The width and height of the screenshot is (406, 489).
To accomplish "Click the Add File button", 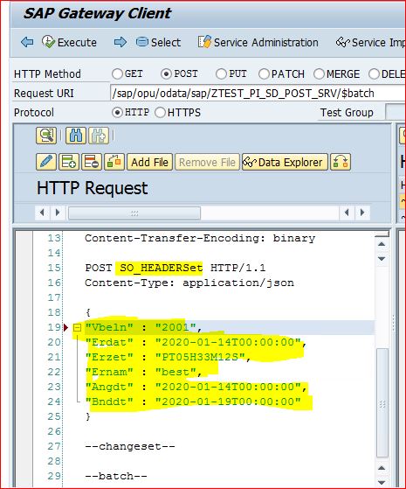I will click(150, 162).
